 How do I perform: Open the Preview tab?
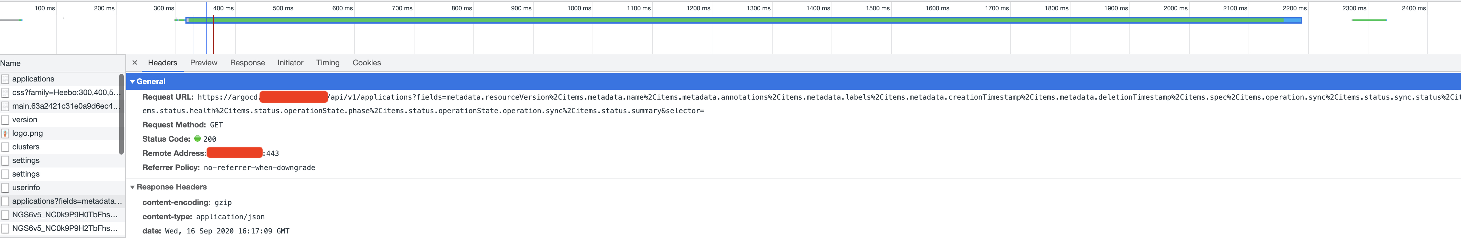[204, 63]
